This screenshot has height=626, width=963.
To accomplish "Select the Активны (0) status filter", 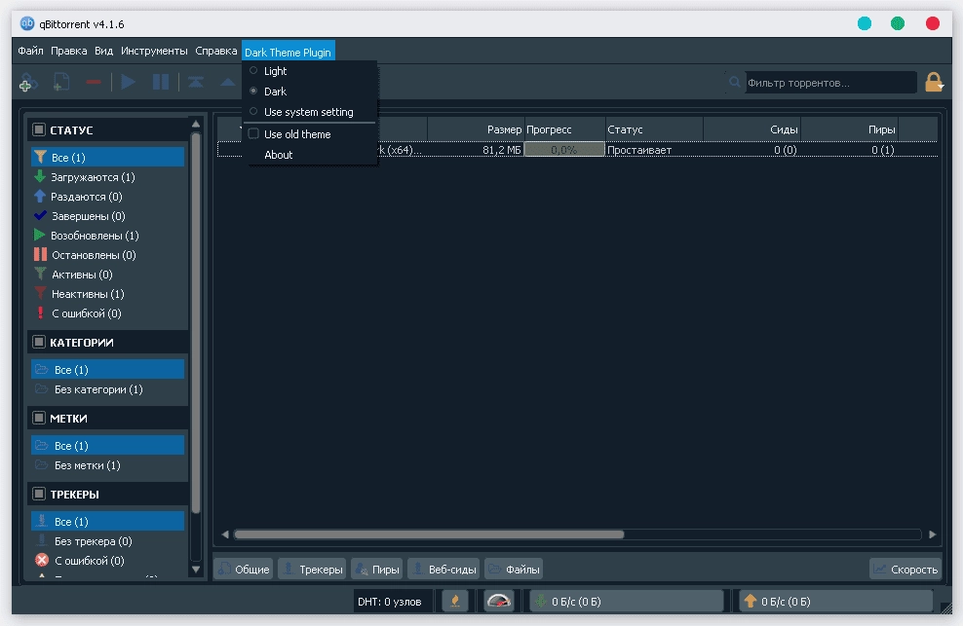I will click(x=108, y=275).
